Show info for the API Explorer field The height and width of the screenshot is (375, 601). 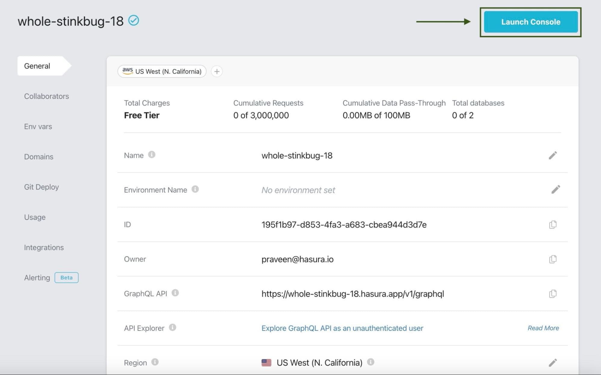point(172,327)
